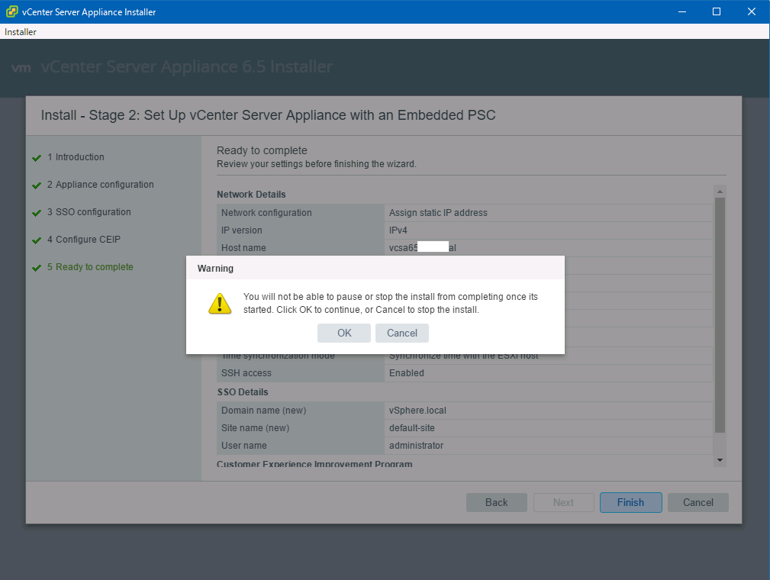
Task: Click the Back button in the wizard
Action: 497,502
